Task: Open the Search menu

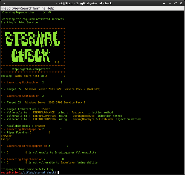Action: (x=27, y=8)
